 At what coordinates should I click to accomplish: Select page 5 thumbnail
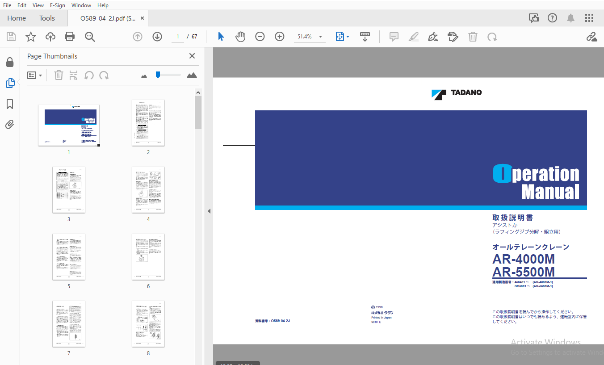[x=69, y=257]
